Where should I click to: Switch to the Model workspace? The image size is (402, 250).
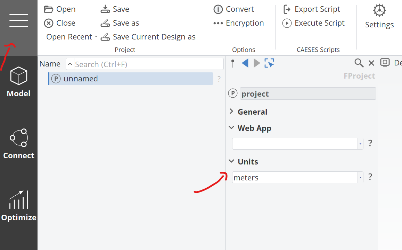coord(19,82)
